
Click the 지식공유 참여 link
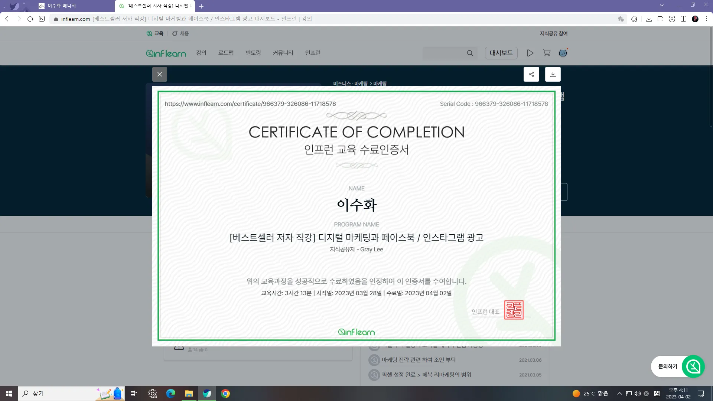[x=553, y=33]
